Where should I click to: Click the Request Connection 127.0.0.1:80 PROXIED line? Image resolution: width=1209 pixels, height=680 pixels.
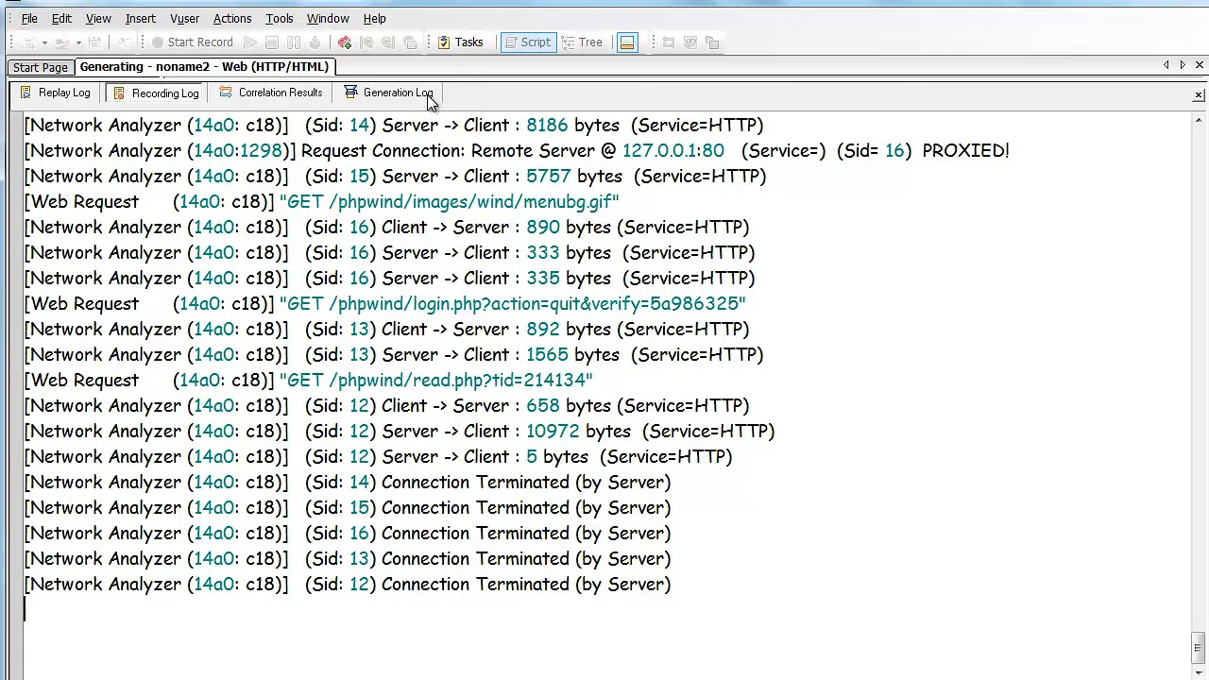(517, 150)
